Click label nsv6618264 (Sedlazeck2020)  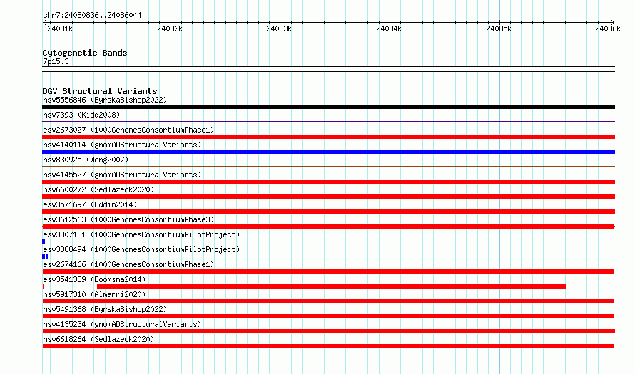point(98,339)
